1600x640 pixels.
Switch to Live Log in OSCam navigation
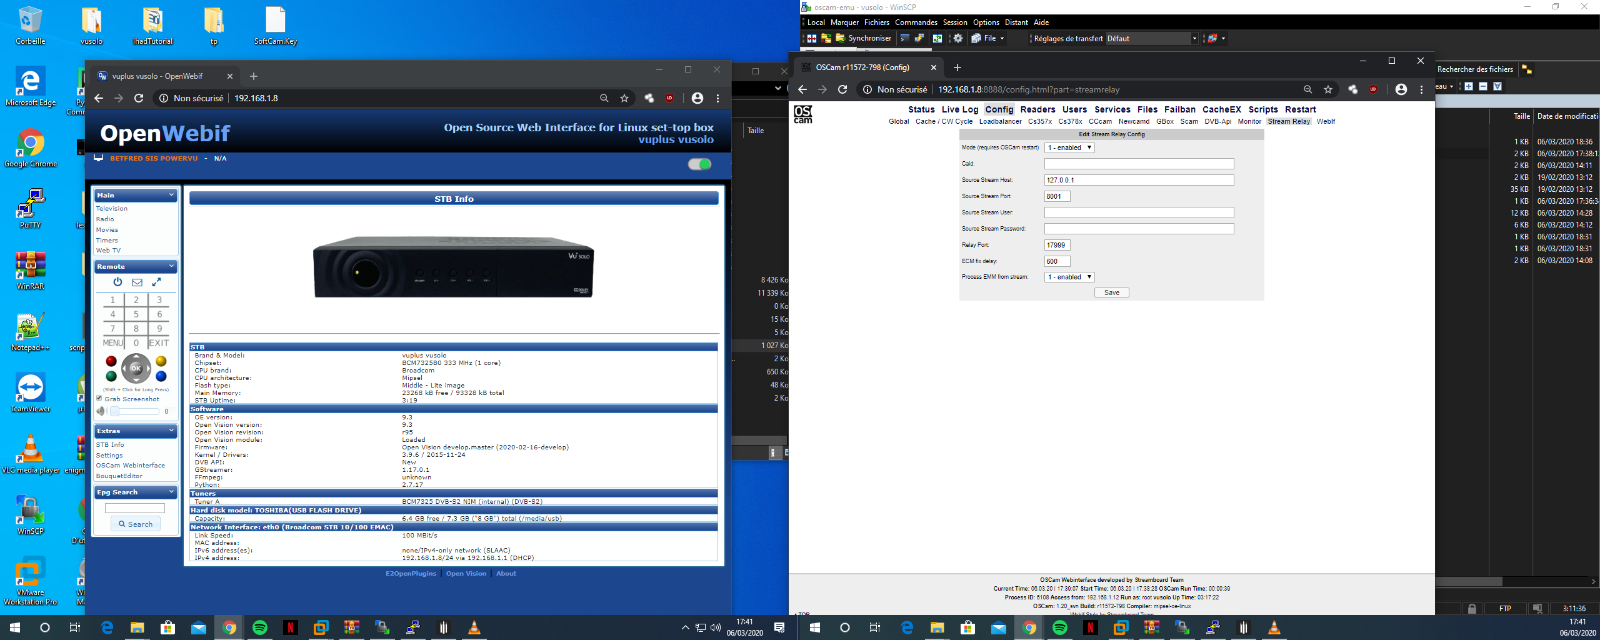coord(960,109)
